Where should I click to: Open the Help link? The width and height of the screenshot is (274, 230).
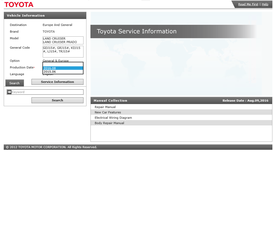point(265,4)
